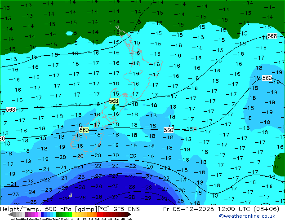Click the 568 contour label at the left edge
Viewport: 285px width, 220px height.
[10, 110]
